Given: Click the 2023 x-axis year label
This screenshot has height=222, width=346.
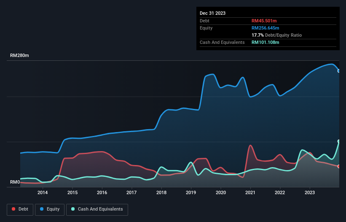Looking at the screenshot, I should (x=310, y=192).
